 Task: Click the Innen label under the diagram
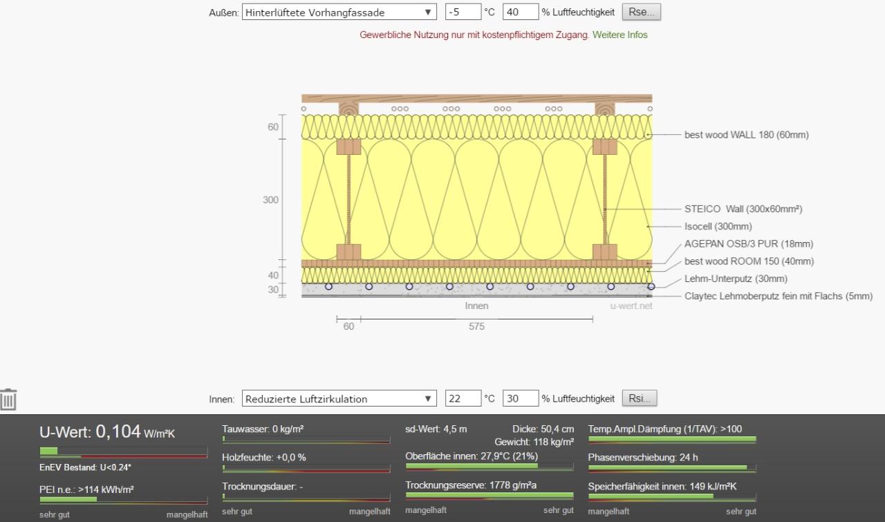(x=476, y=306)
